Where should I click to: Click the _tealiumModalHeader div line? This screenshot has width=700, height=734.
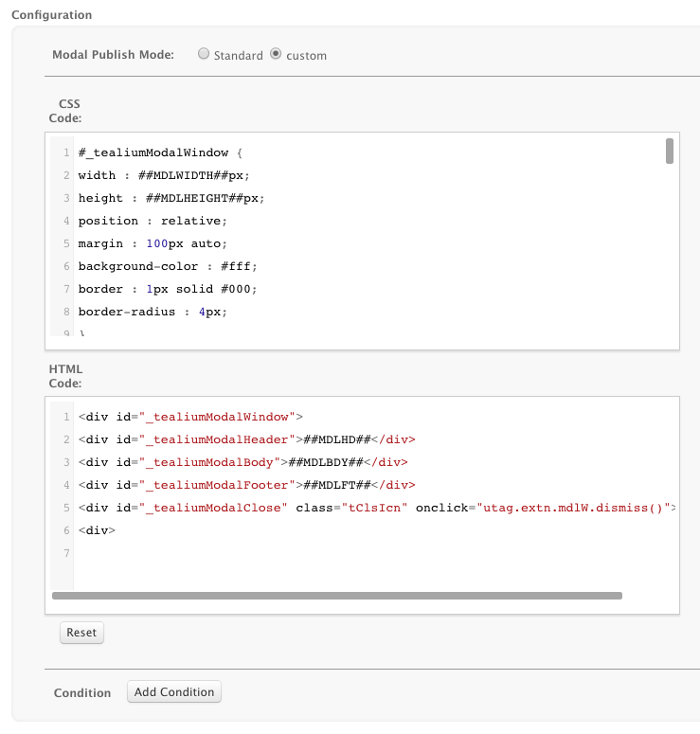click(x=246, y=439)
